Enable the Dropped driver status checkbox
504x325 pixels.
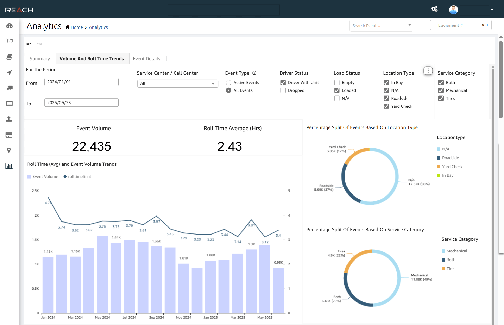click(x=283, y=90)
